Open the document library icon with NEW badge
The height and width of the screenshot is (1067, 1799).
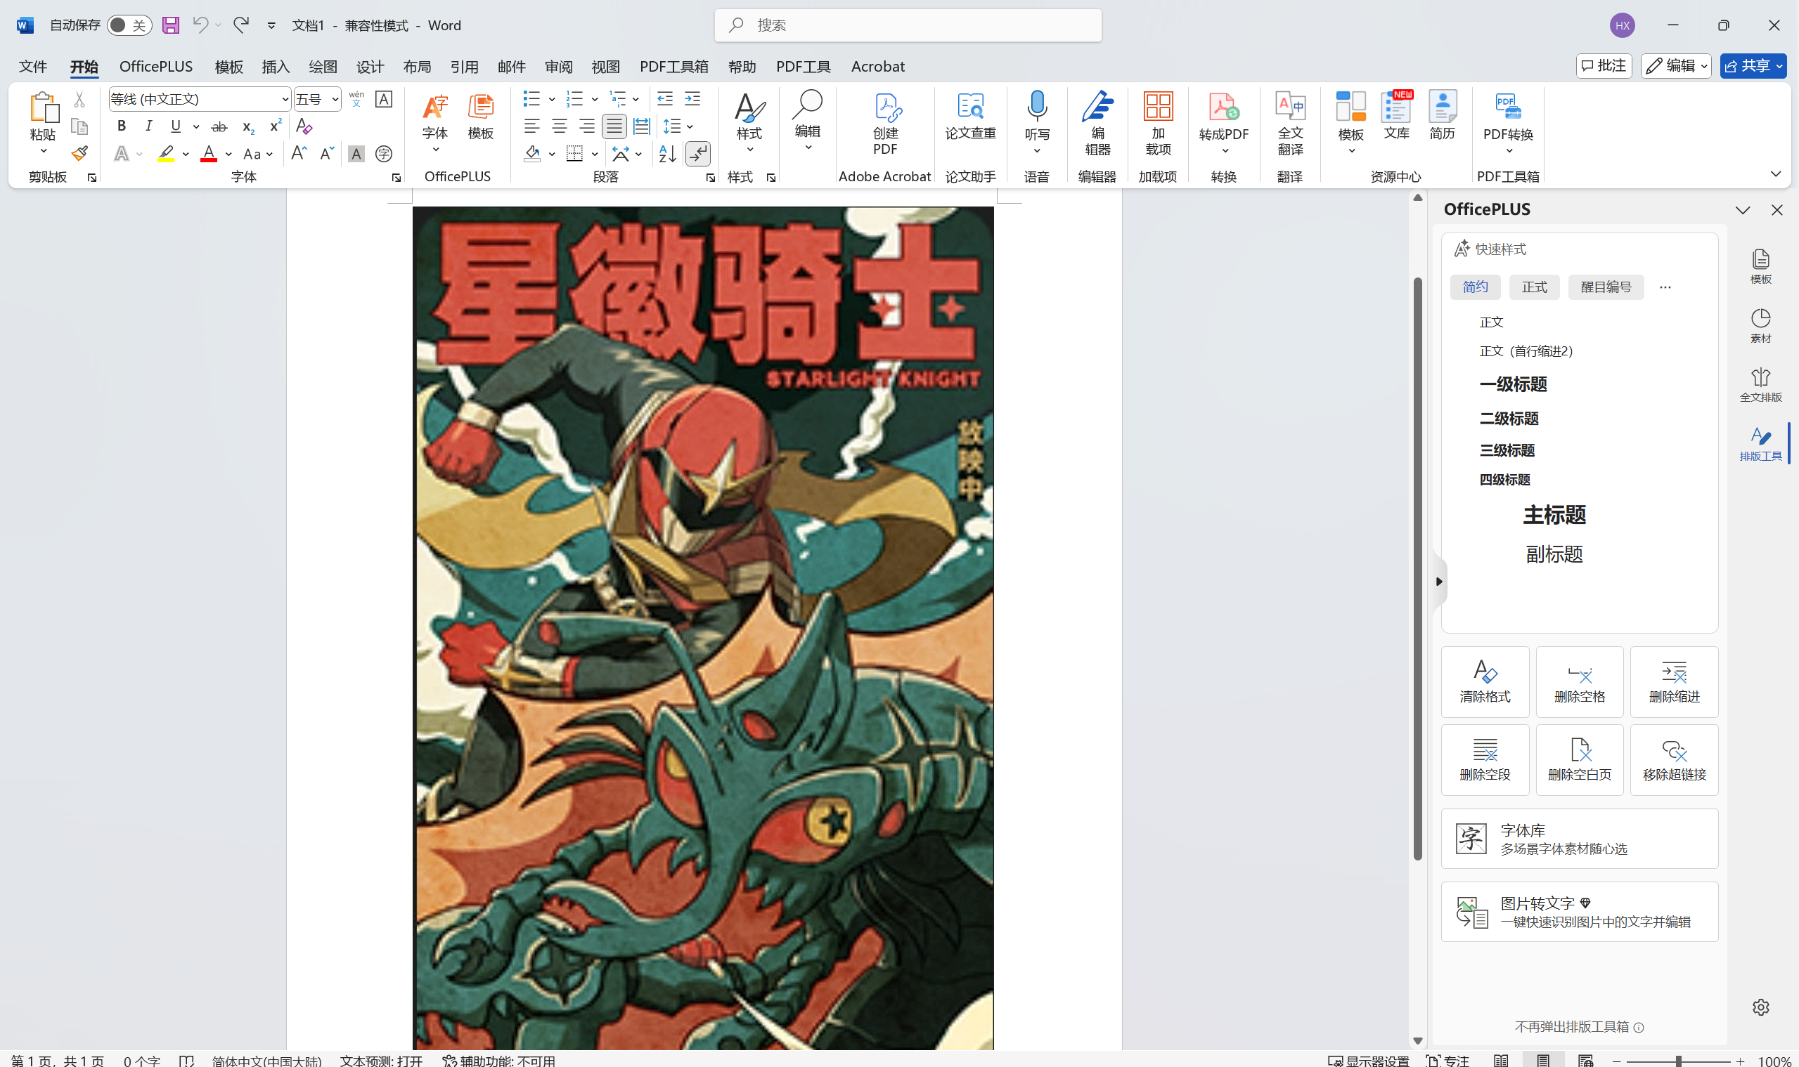pyautogui.click(x=1396, y=117)
